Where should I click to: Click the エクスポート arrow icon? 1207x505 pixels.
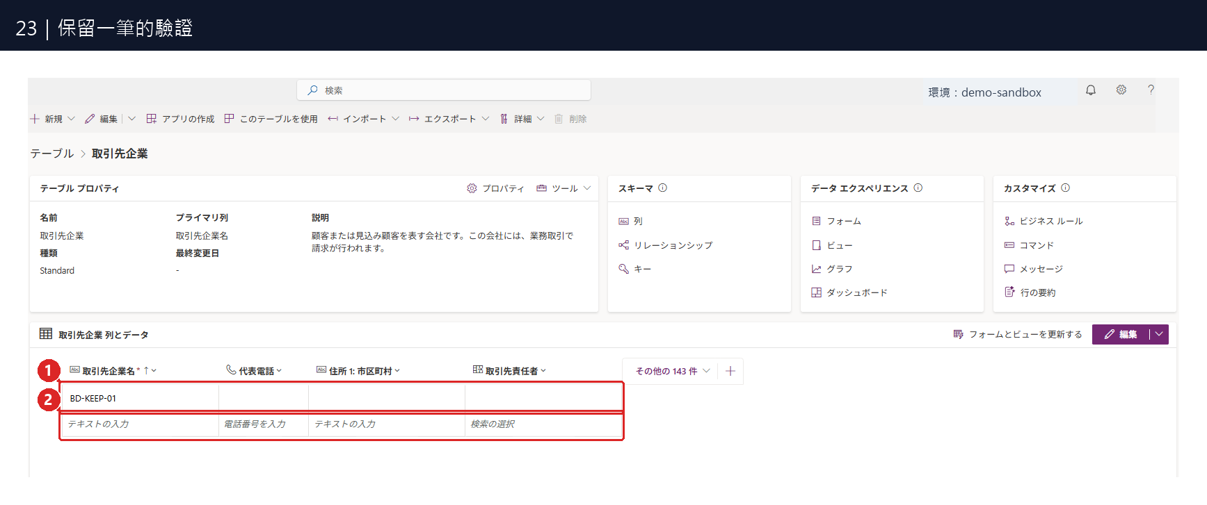pyautogui.click(x=414, y=119)
